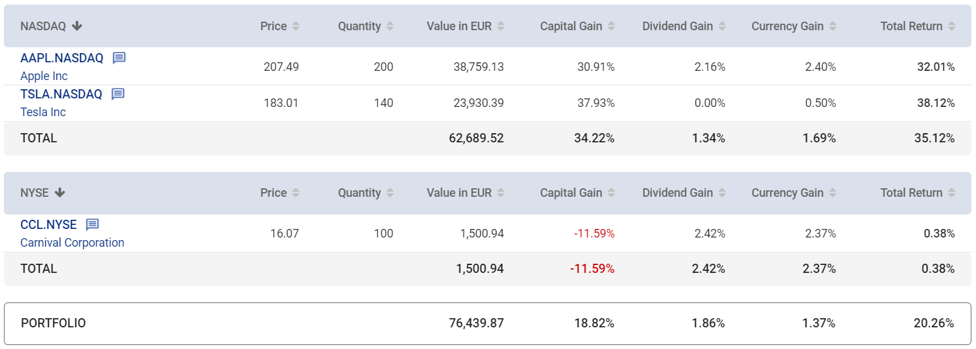Select Apple capital gain 30.91%
Screen dimensions: 976x349
tap(596, 67)
